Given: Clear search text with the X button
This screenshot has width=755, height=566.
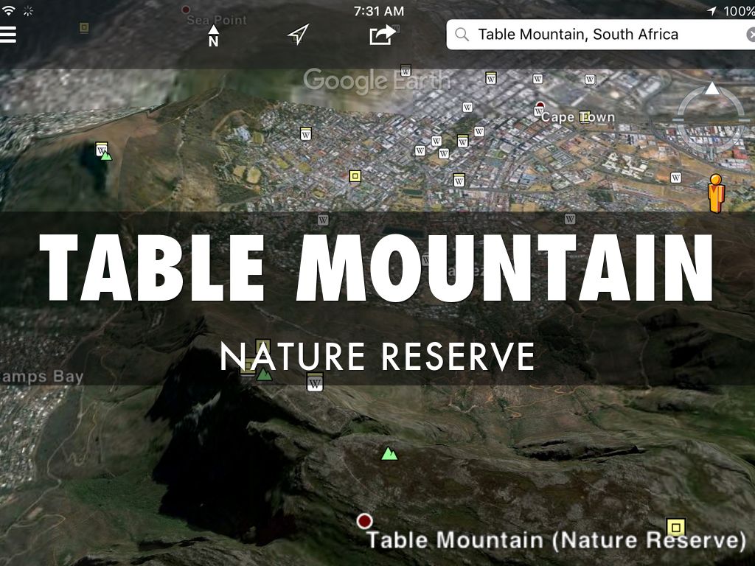Looking at the screenshot, I should click(751, 35).
